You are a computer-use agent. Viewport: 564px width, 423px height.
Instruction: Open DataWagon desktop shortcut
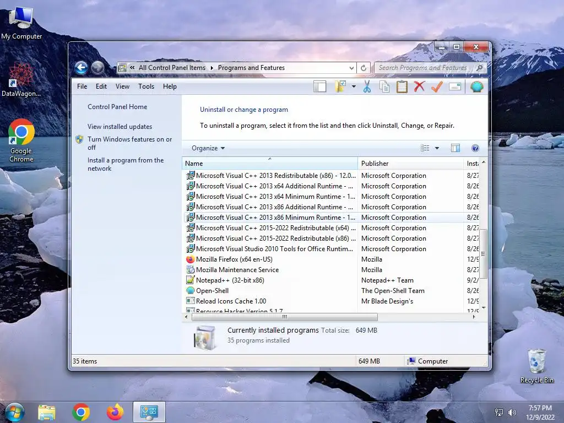point(21,79)
